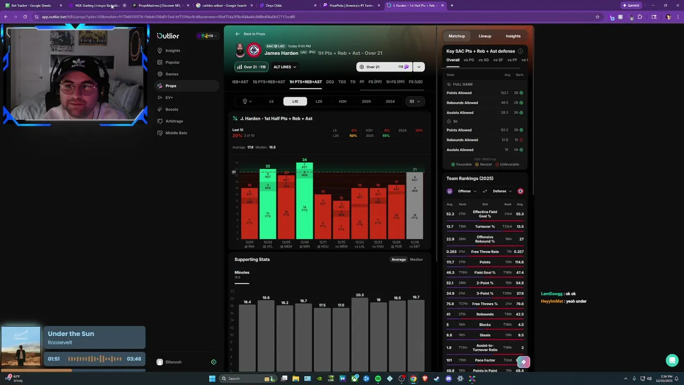Select the 2024 season filter
Viewport: 684px width, 385px height.
point(390,101)
